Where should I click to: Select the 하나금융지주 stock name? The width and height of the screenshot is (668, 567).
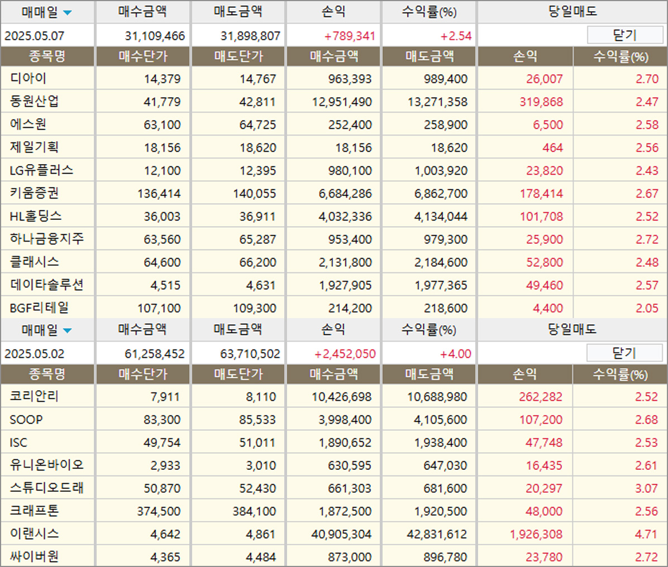(47, 239)
